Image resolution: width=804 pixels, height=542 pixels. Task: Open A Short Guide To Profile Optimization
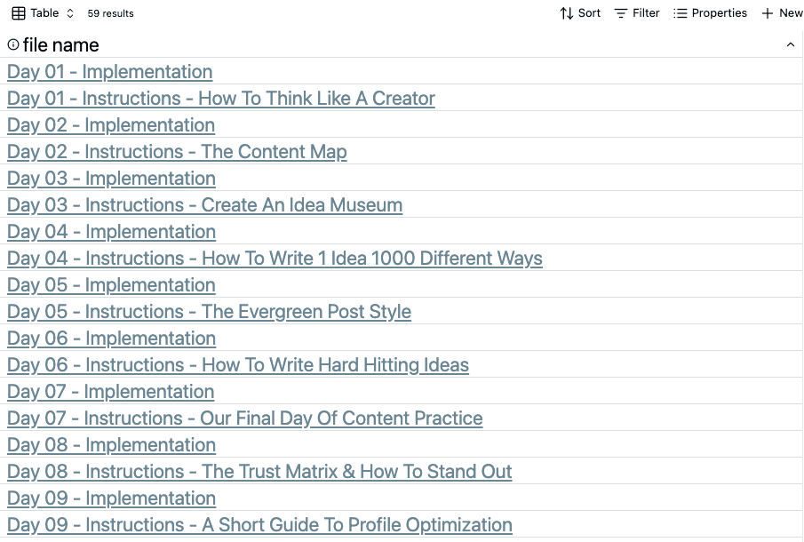(259, 525)
